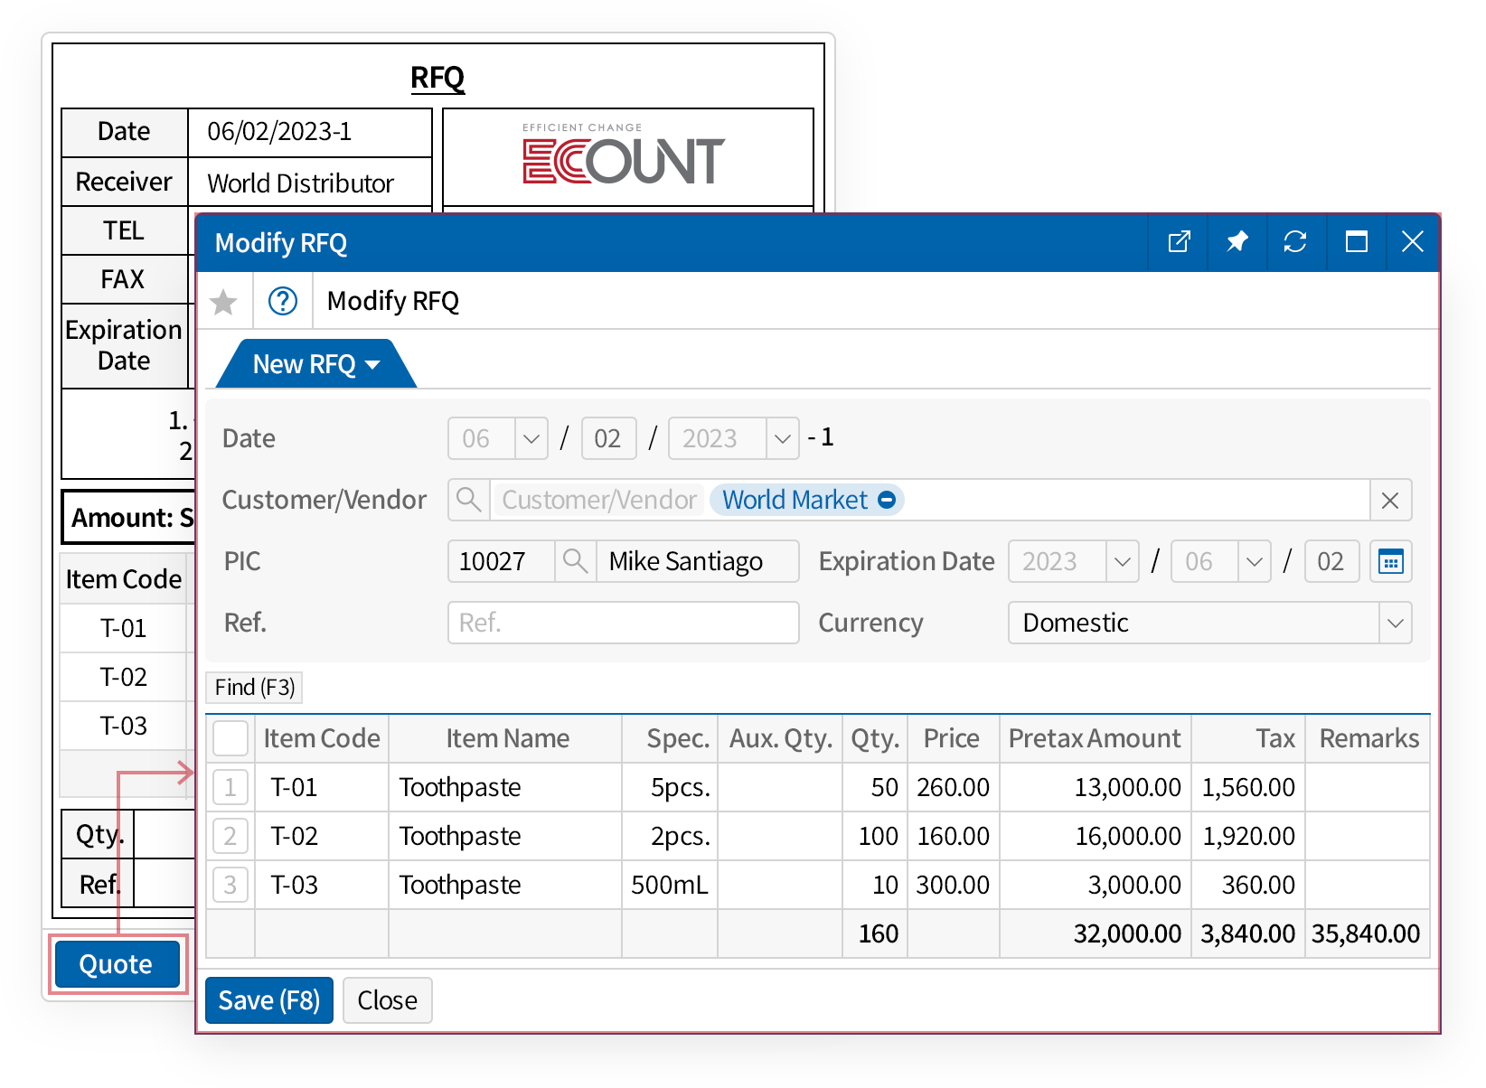Open the Currency Domestic dropdown
Image resolution: width=1486 pixels, height=1088 pixels.
1395,624
